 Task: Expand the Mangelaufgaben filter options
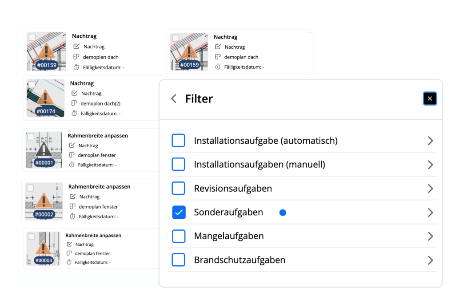click(430, 236)
